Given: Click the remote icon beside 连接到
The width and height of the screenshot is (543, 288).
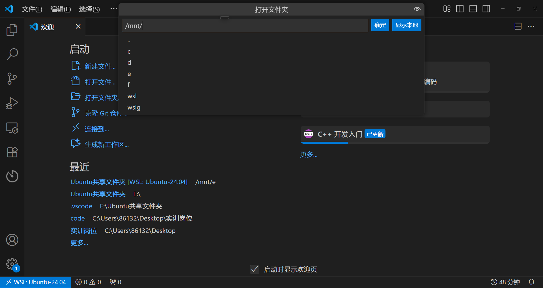Looking at the screenshot, I should [x=76, y=128].
